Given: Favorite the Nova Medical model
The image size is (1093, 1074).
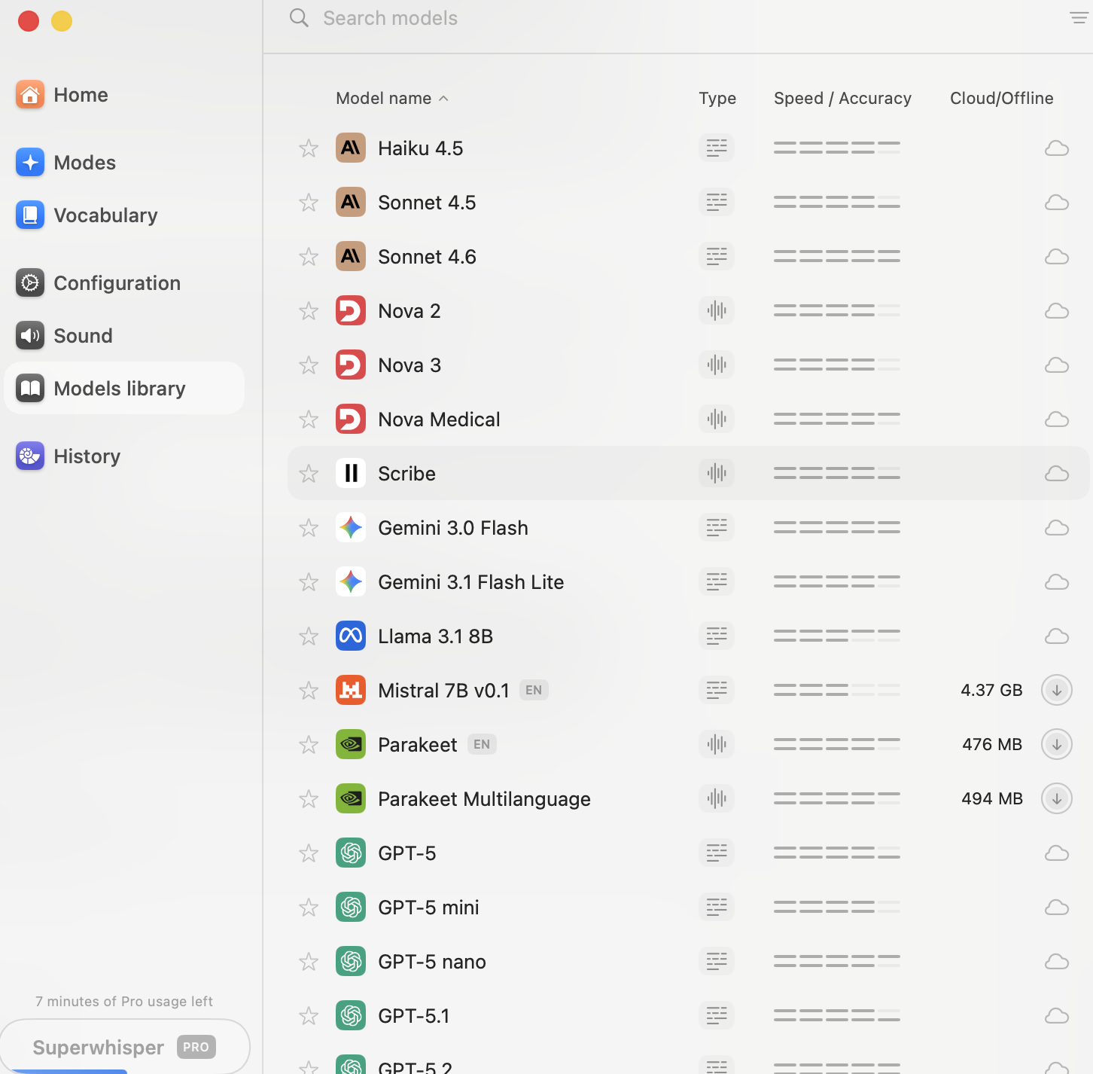Looking at the screenshot, I should pyautogui.click(x=309, y=420).
